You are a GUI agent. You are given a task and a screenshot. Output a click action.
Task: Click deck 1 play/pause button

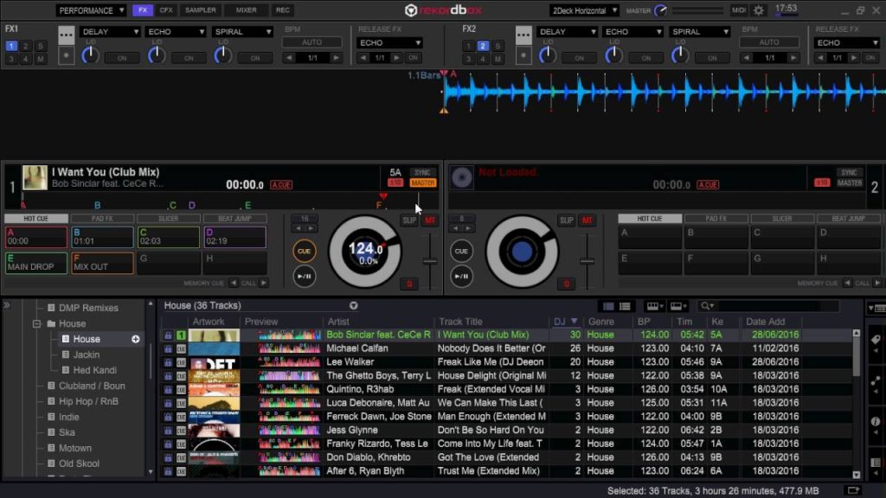click(x=304, y=276)
